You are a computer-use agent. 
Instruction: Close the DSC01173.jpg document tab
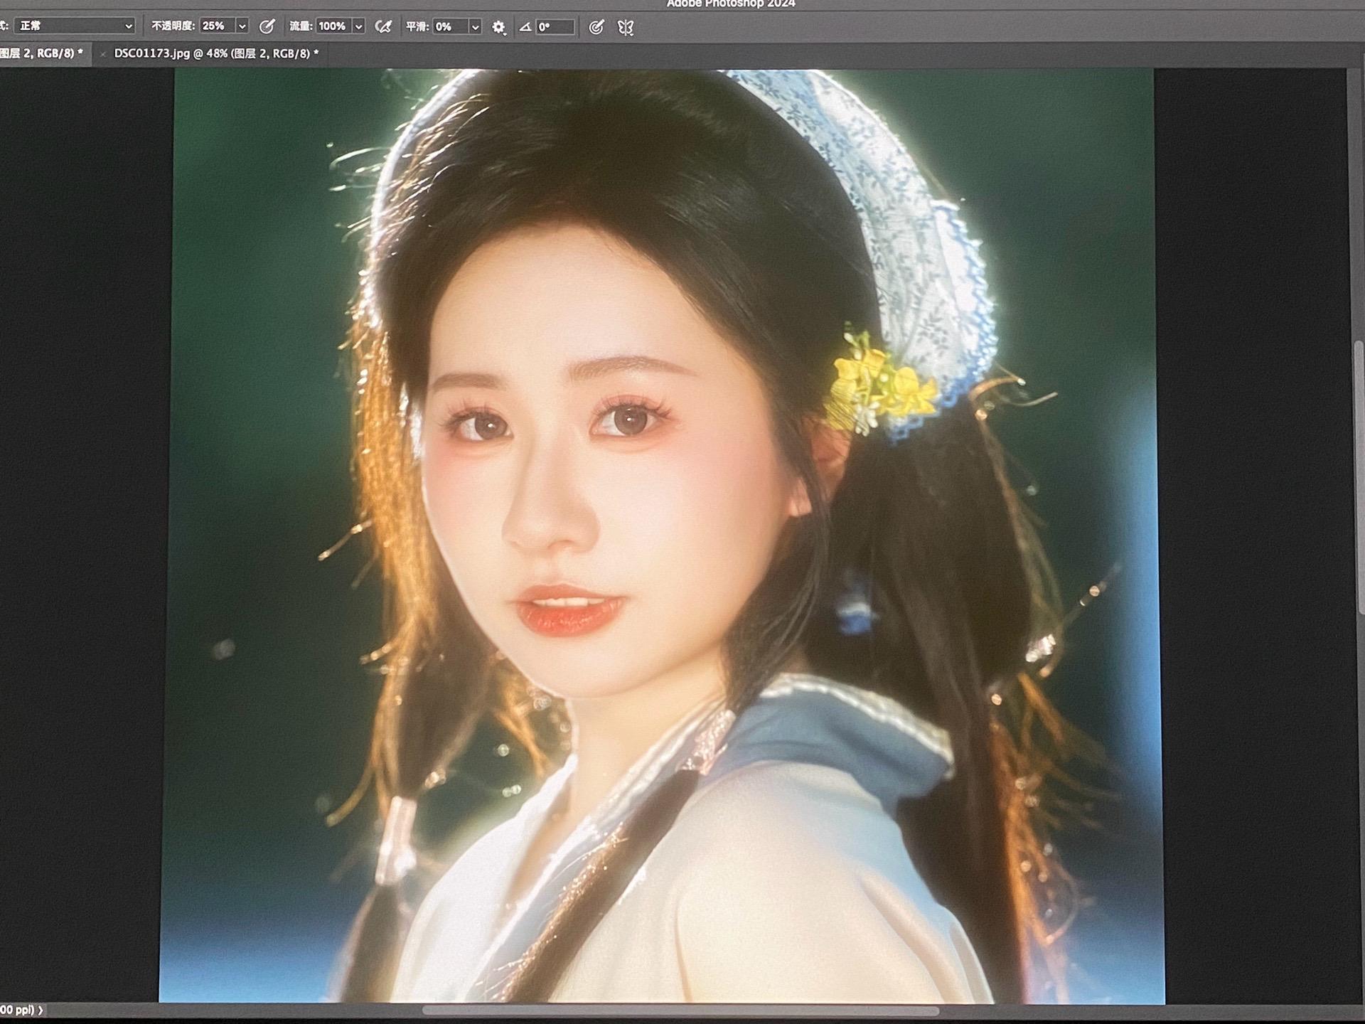102,54
